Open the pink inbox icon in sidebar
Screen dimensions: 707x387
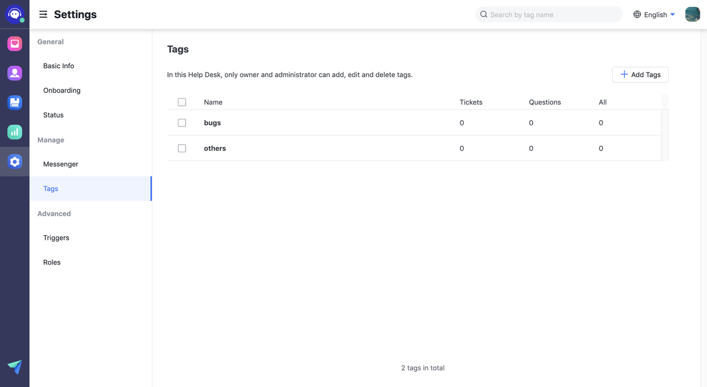pos(15,44)
